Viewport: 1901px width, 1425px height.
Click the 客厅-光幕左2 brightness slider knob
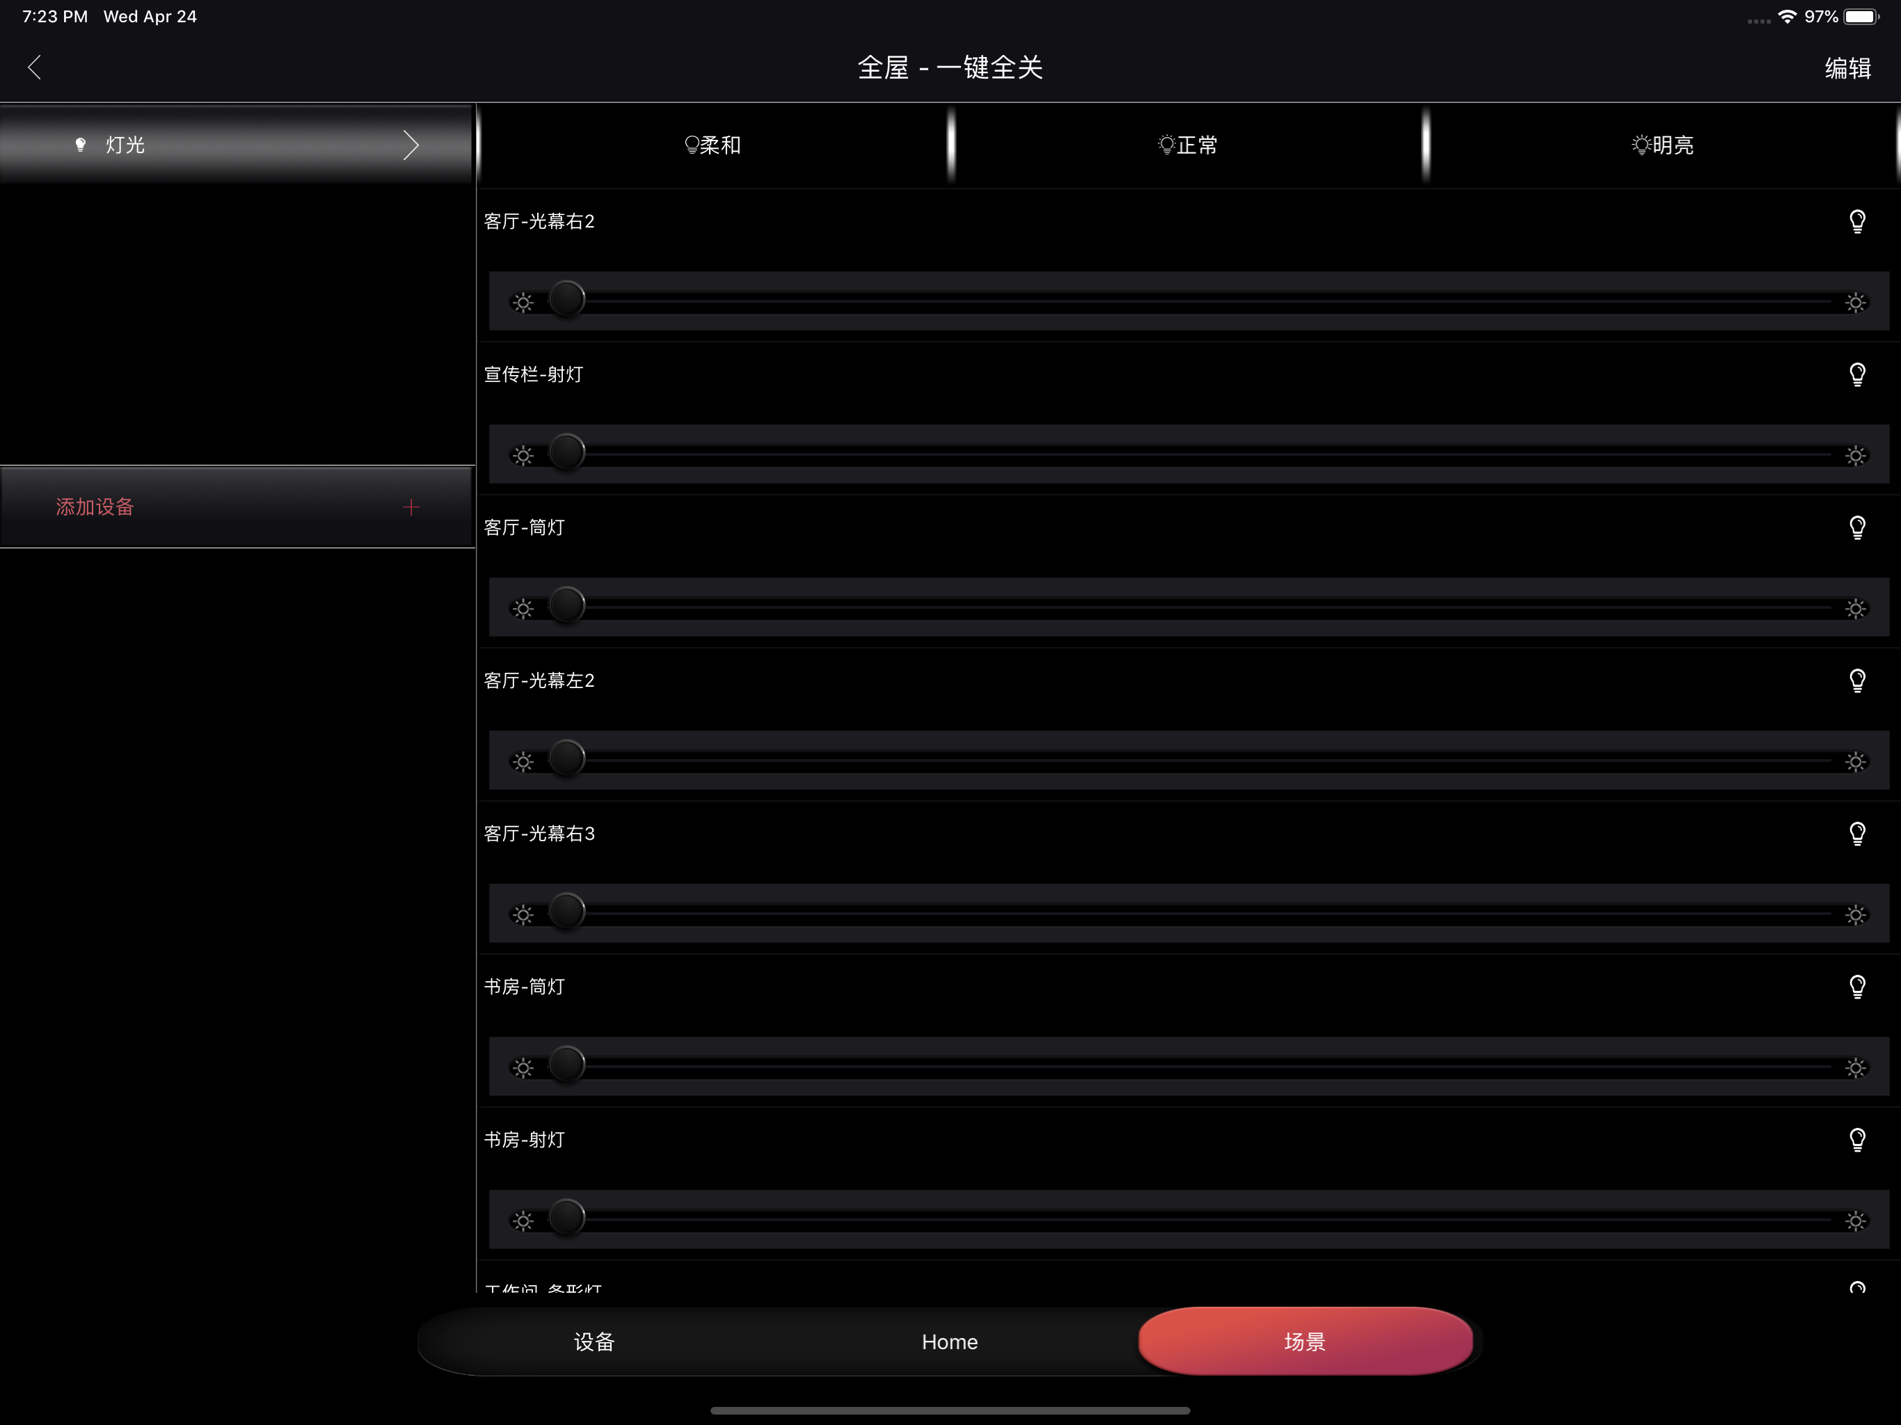click(566, 758)
